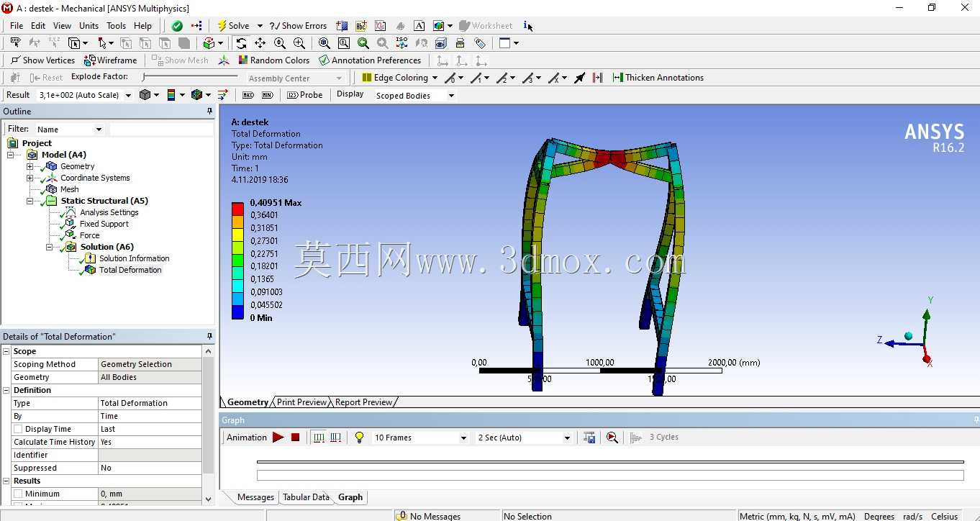This screenshot has width=980, height=521.
Task: Collapse the Model (A4) tree node
Action: tap(11, 155)
